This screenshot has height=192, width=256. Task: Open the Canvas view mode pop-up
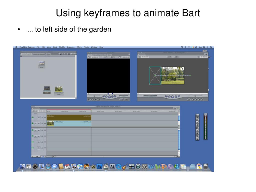point(176,57)
